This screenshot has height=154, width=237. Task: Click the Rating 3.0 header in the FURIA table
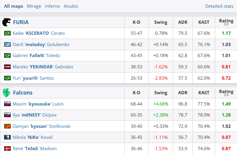(x=226, y=22)
